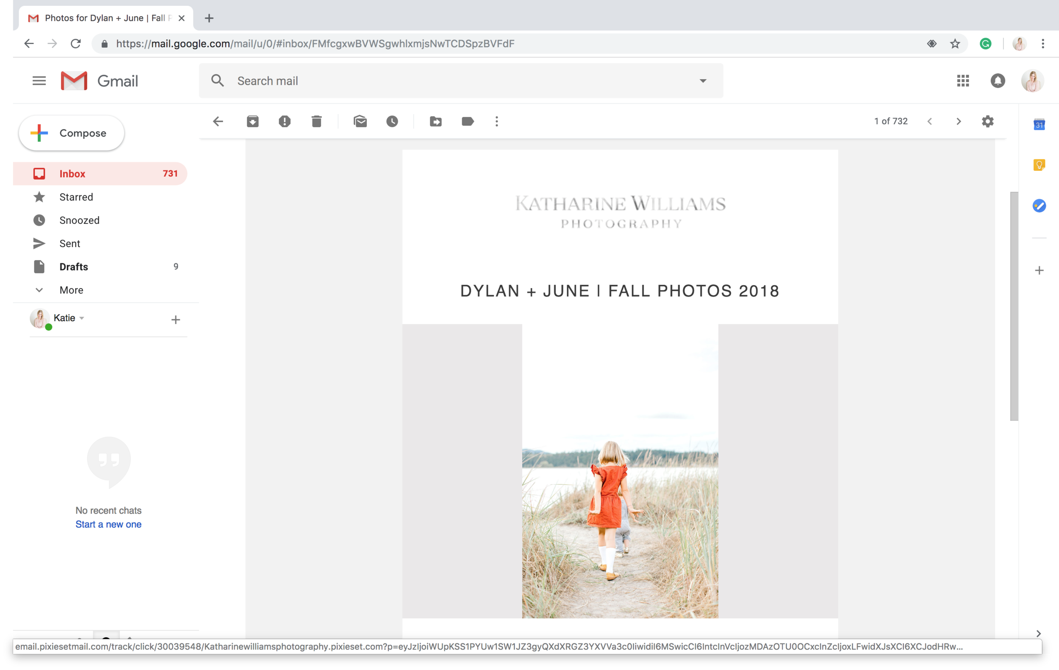Open Google Calendar in the side panel
This screenshot has height=670, width=1059.
pyautogui.click(x=1040, y=125)
